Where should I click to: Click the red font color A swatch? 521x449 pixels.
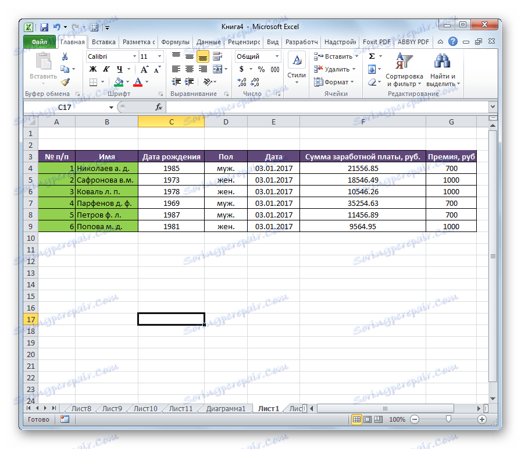click(138, 82)
